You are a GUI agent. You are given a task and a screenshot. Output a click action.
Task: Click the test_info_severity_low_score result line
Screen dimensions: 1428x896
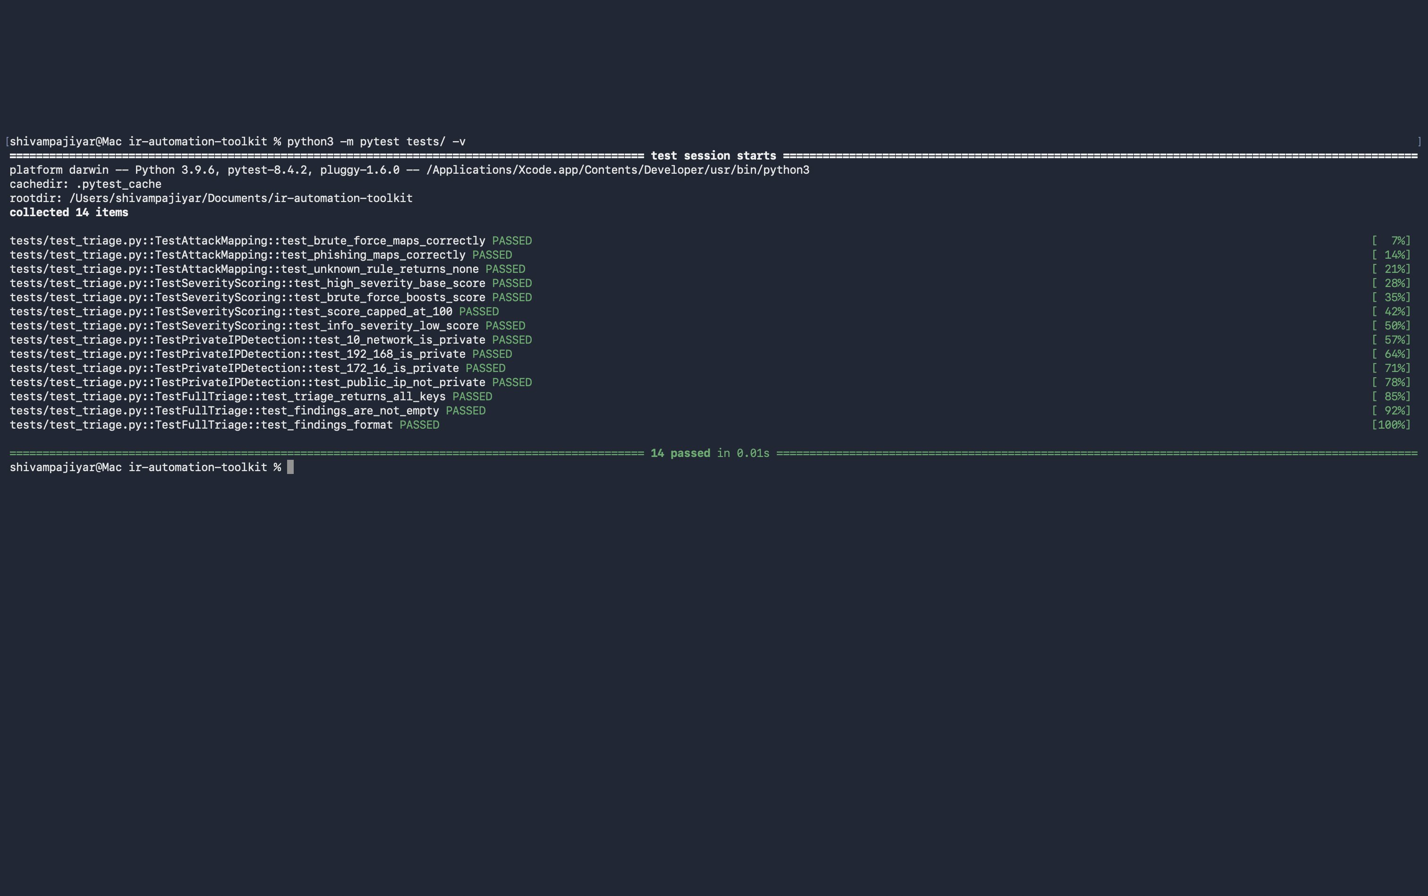coord(267,326)
